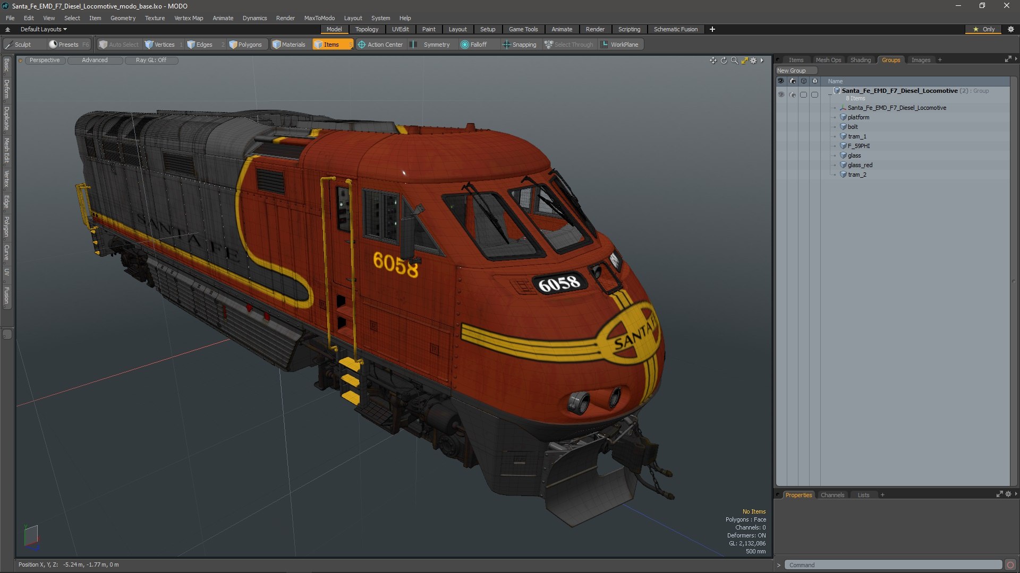1020x573 pixels.
Task: Toggle visibility eye of the locomotive group
Action: click(781, 94)
